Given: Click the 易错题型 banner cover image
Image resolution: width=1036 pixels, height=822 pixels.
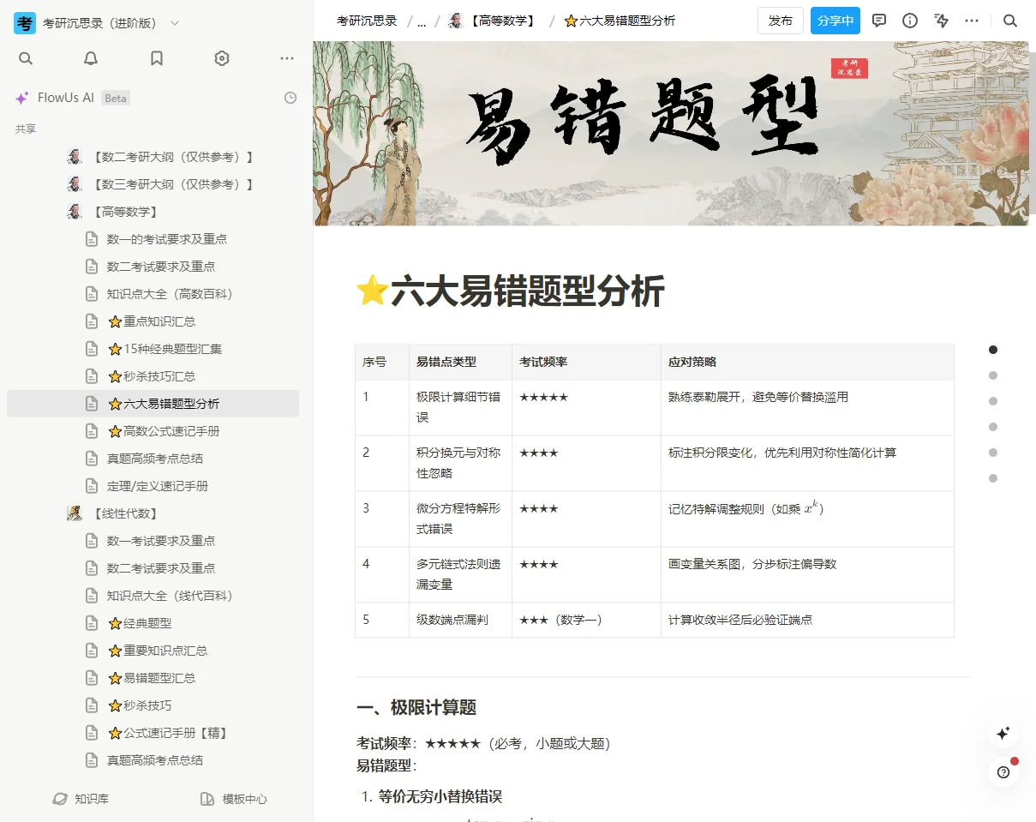Looking at the screenshot, I should pyautogui.click(x=671, y=134).
